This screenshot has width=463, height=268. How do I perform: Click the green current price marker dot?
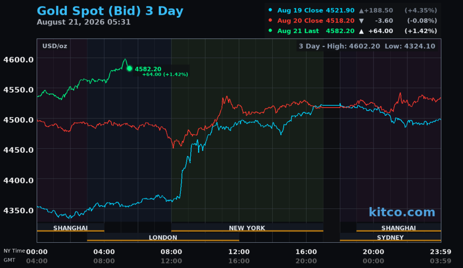pos(129,69)
